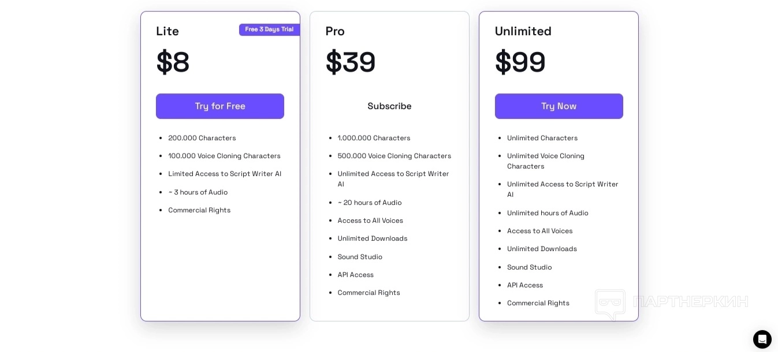This screenshot has height=352, width=778.
Task: Click the Try for Free button
Action: point(219,106)
